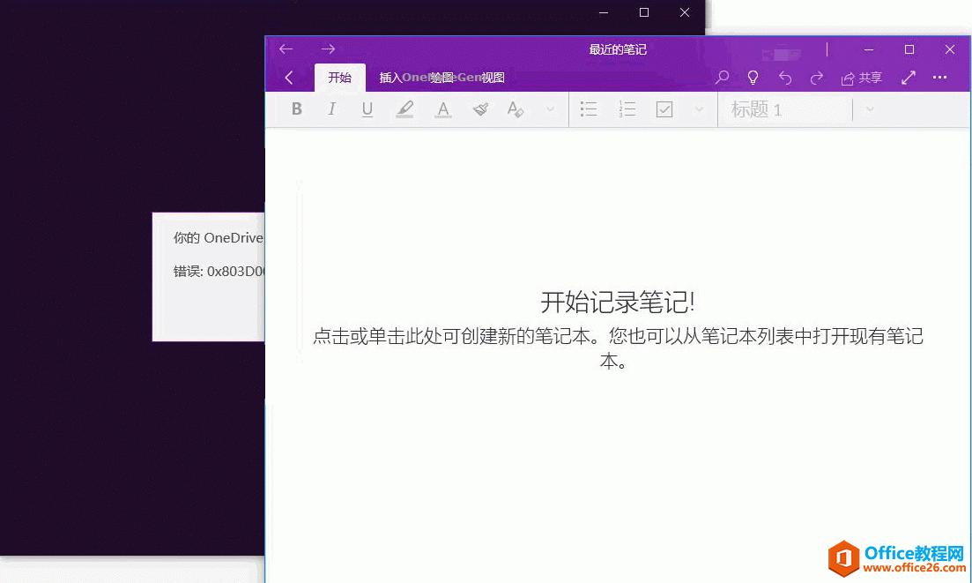Apply italic formatting
This screenshot has width=972, height=583.
pos(331,108)
